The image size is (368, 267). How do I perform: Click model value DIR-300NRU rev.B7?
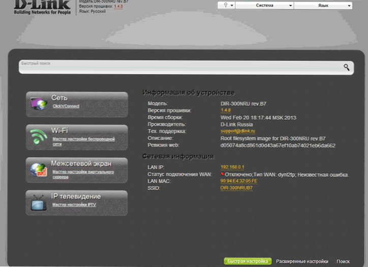[x=243, y=104]
